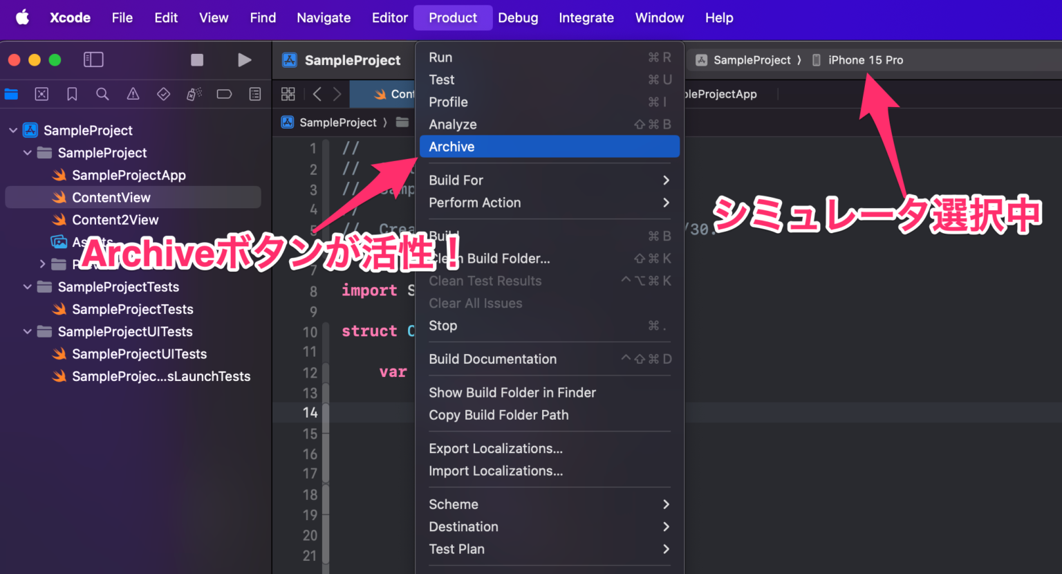Expand the Preview folder in the navigator
The image size is (1062, 574).
(43, 263)
